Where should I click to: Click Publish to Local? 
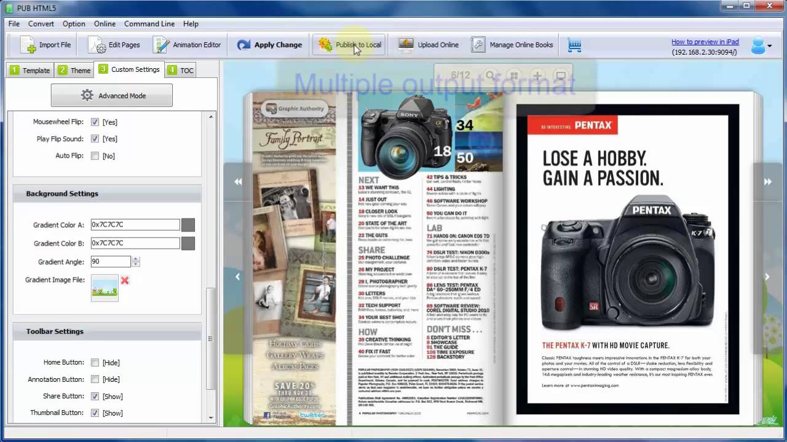349,45
